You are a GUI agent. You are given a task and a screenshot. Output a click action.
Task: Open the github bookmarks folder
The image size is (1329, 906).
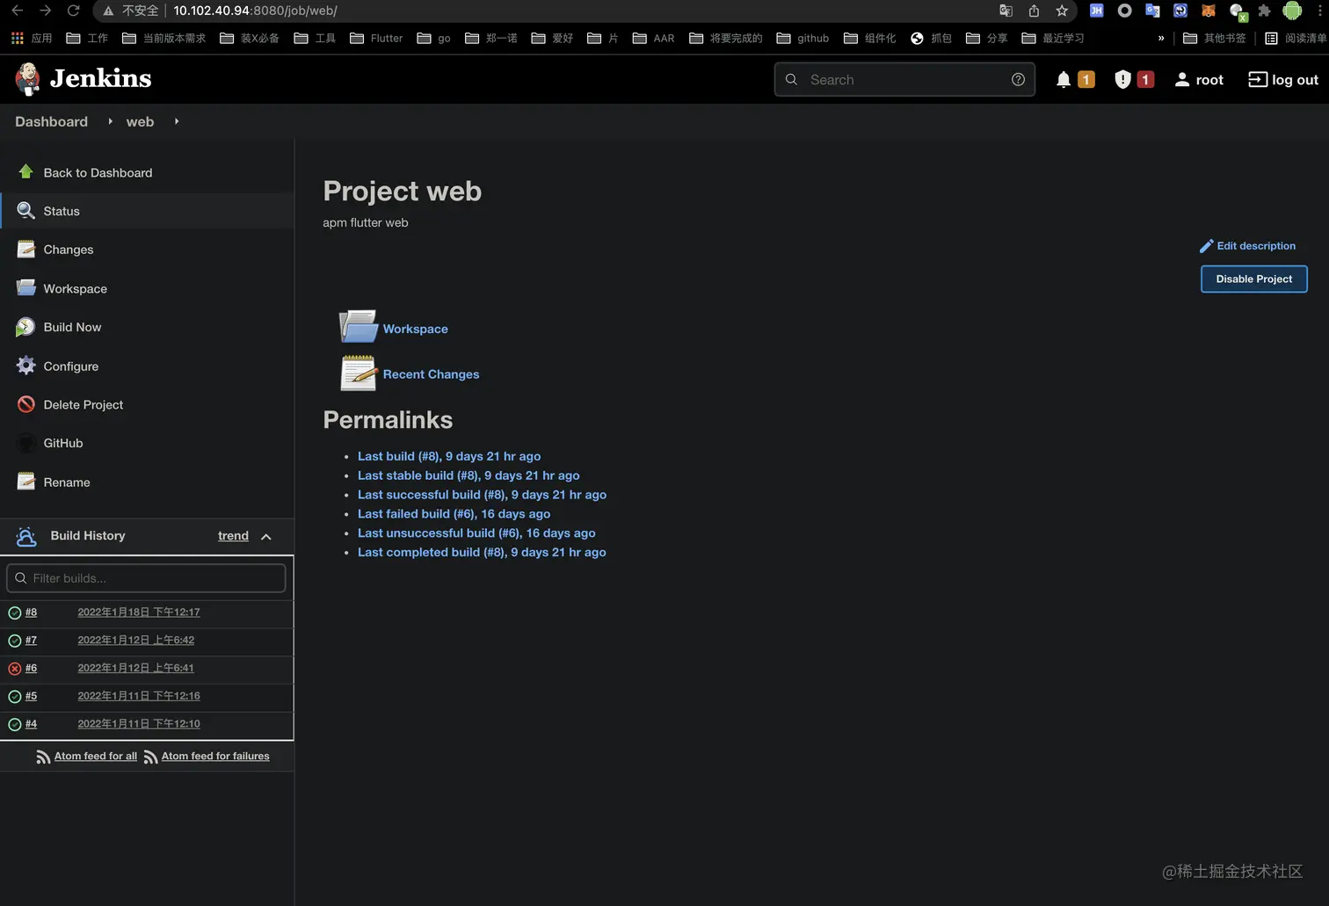click(802, 38)
